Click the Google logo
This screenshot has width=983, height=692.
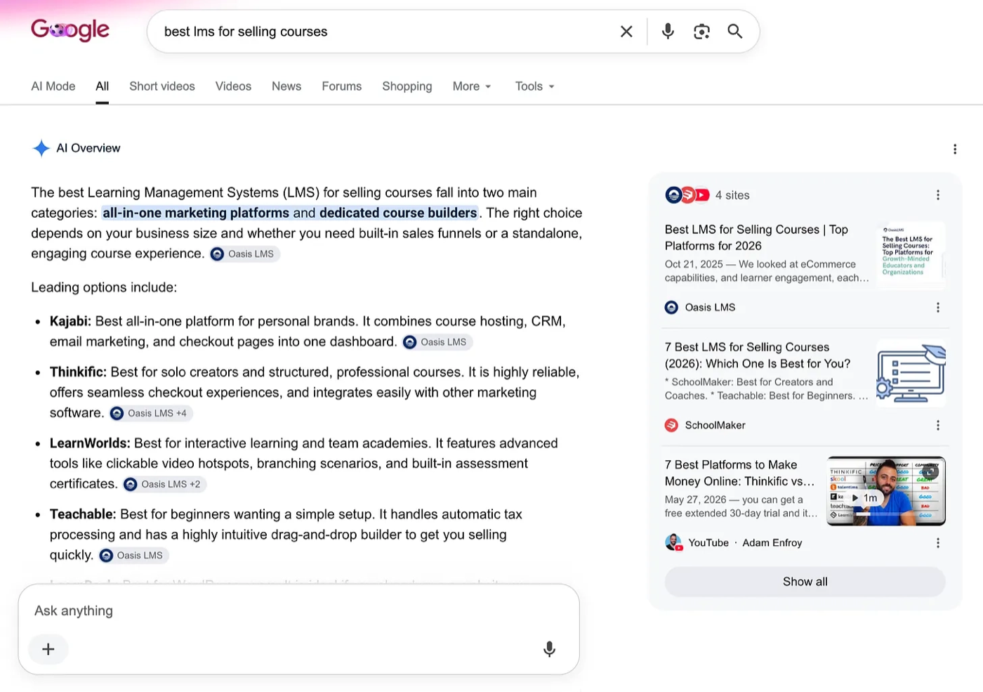[x=70, y=30]
